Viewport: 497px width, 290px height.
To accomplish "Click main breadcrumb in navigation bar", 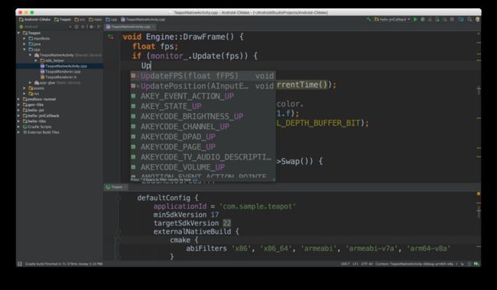I will [96, 20].
